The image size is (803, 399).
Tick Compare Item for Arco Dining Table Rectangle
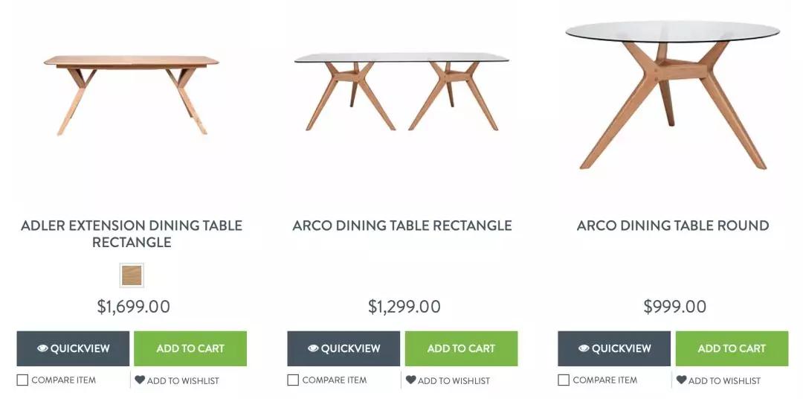pyautogui.click(x=294, y=380)
